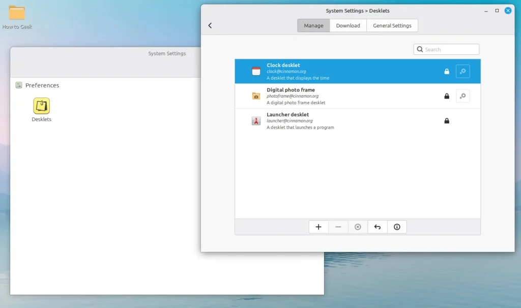Undo changes using the back-arrow icon
Image resolution: width=521 pixels, height=308 pixels.
pos(377,227)
